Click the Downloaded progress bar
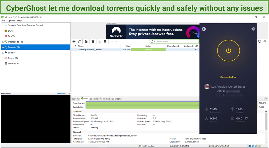This screenshot has height=148, width=269. 143,103
